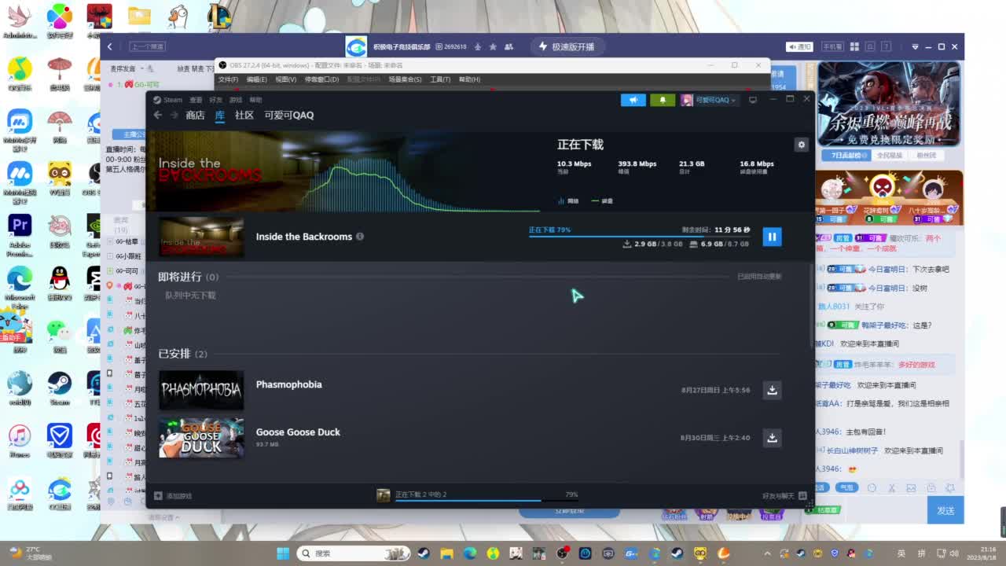Open the 帮助 menu in Steam
This screenshot has width=1006, height=566.
255,100
